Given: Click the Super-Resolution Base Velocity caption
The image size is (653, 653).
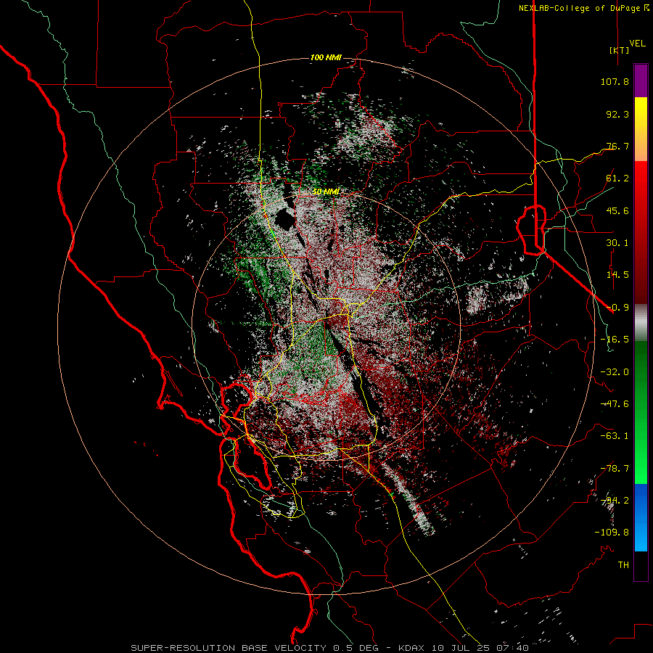Looking at the screenshot, I should coord(330,648).
